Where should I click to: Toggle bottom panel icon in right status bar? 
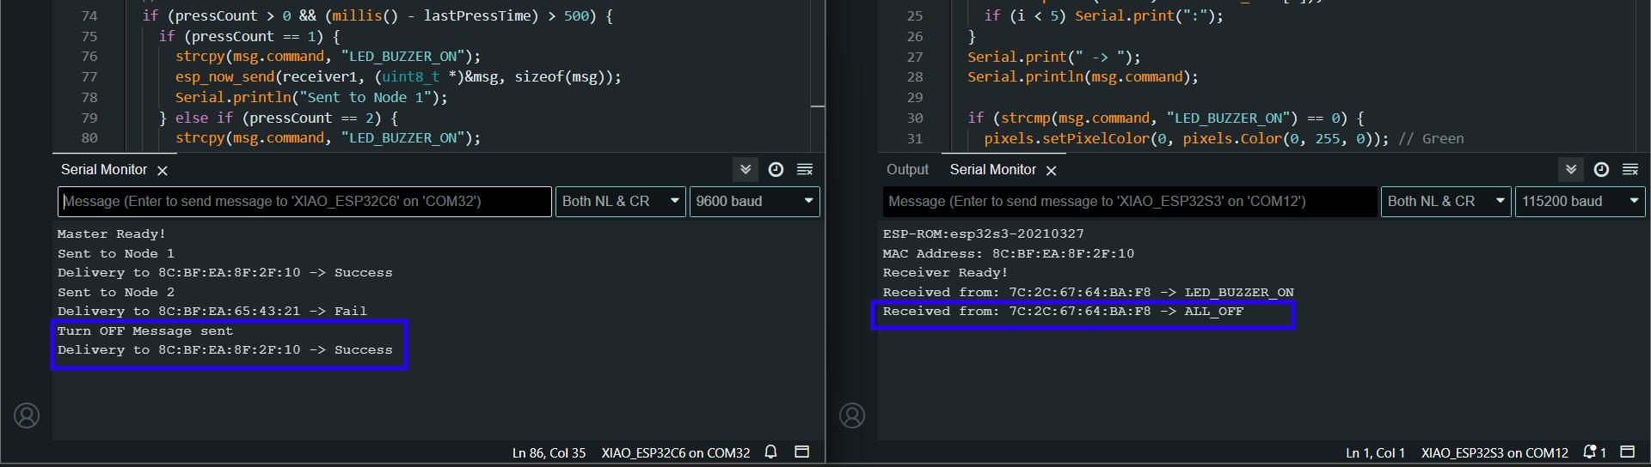1628,452
